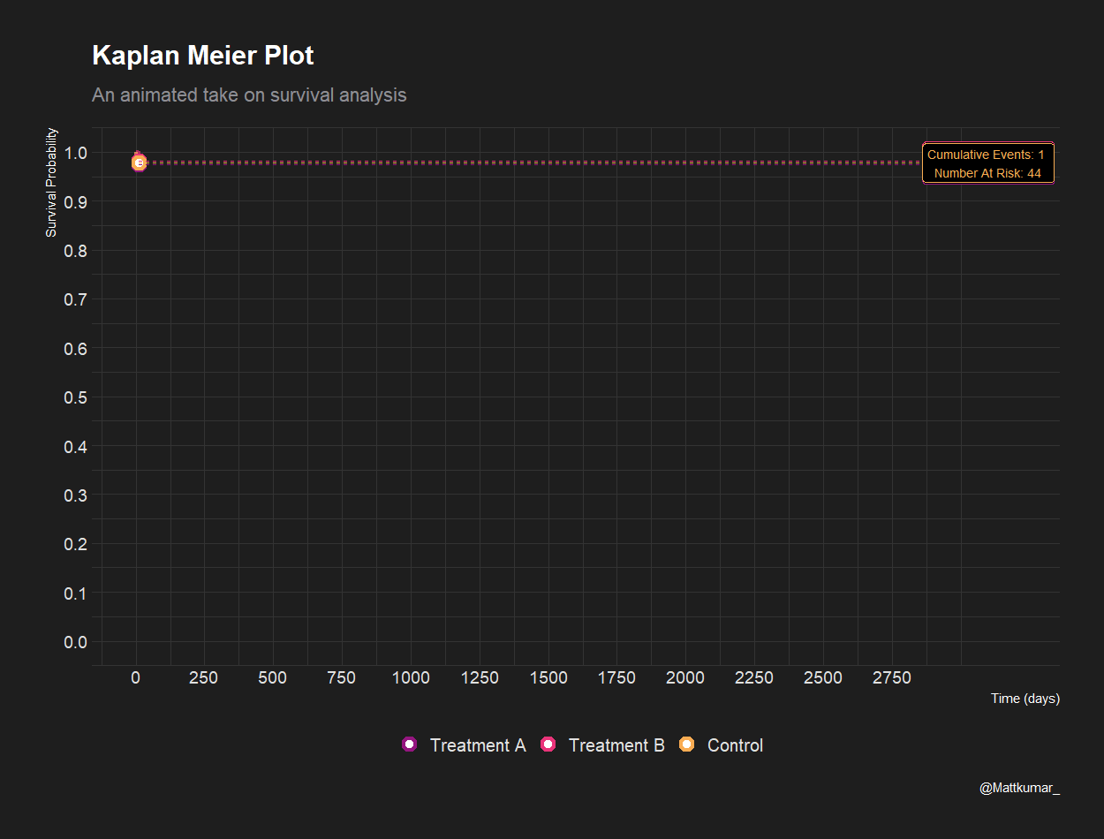Click the animated survival analysis subtitle
1104x839 pixels.
click(x=249, y=94)
